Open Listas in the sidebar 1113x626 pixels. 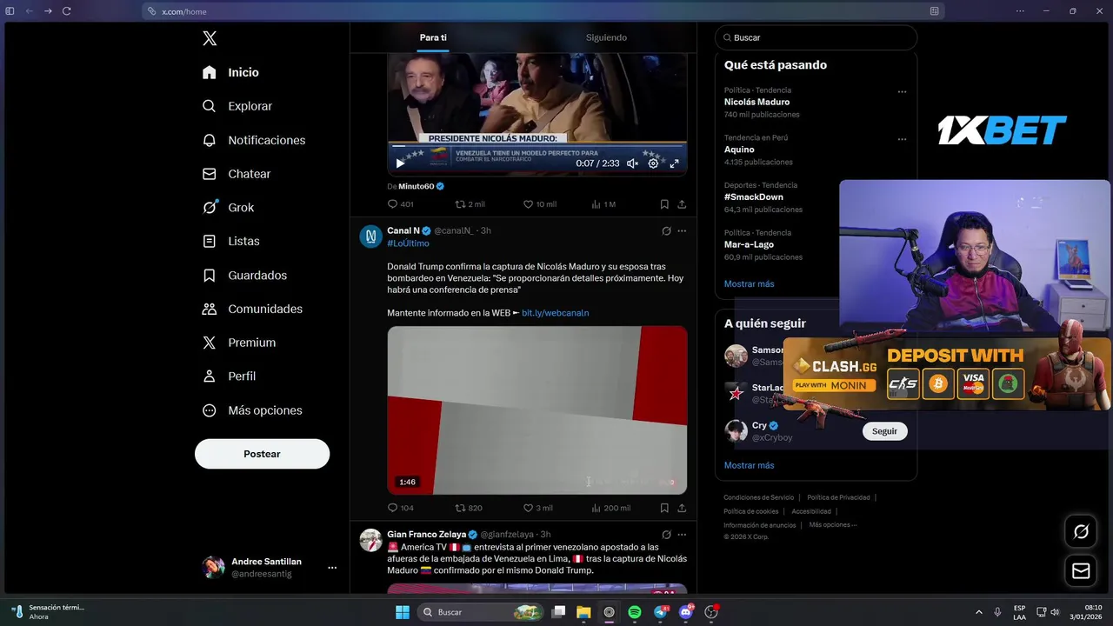click(x=231, y=241)
